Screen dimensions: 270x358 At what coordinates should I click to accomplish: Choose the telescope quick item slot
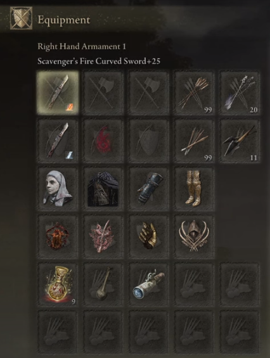(149, 284)
